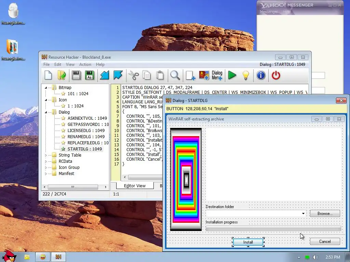This screenshot has height=262, width=350.
Task: Select Bitmap resource 101 : 1024
Action: tap(78, 94)
